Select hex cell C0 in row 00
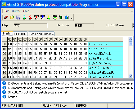Image resolution: width=135 pixels, height=109 pixels. coord(10,44)
